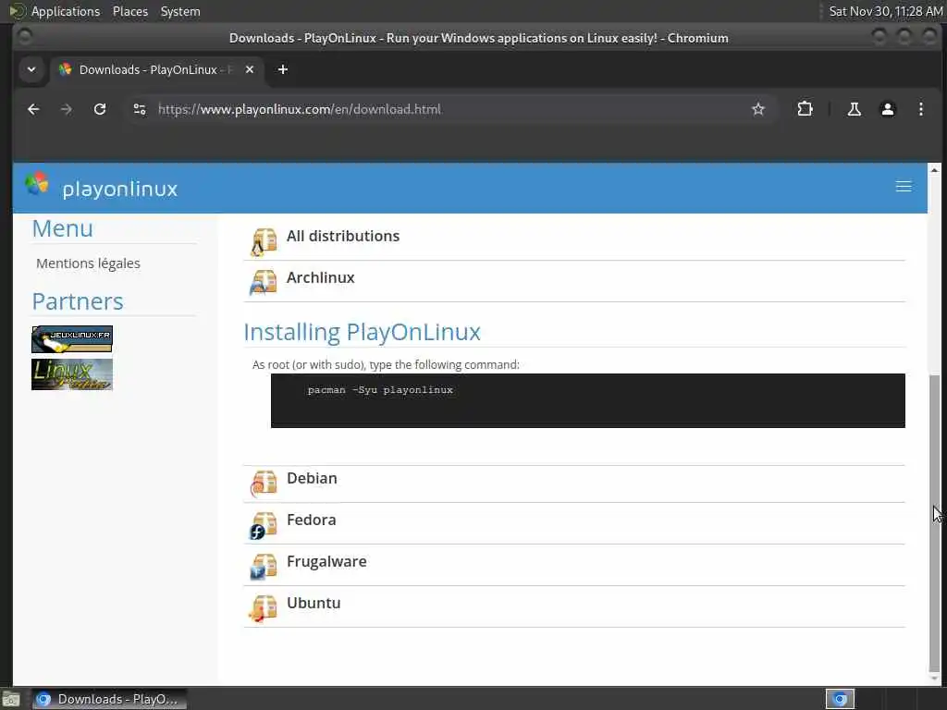This screenshot has height=710, width=947.
Task: Collapse the Archlinux section
Action: pyautogui.click(x=320, y=277)
